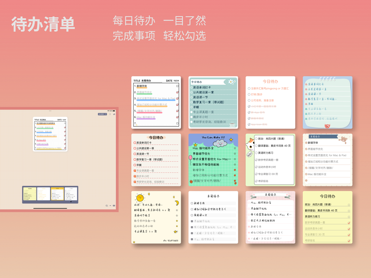The image size is (371, 278).
Task: Click the smiling cloud on 'You Can Make It' card
Action: coord(220,143)
